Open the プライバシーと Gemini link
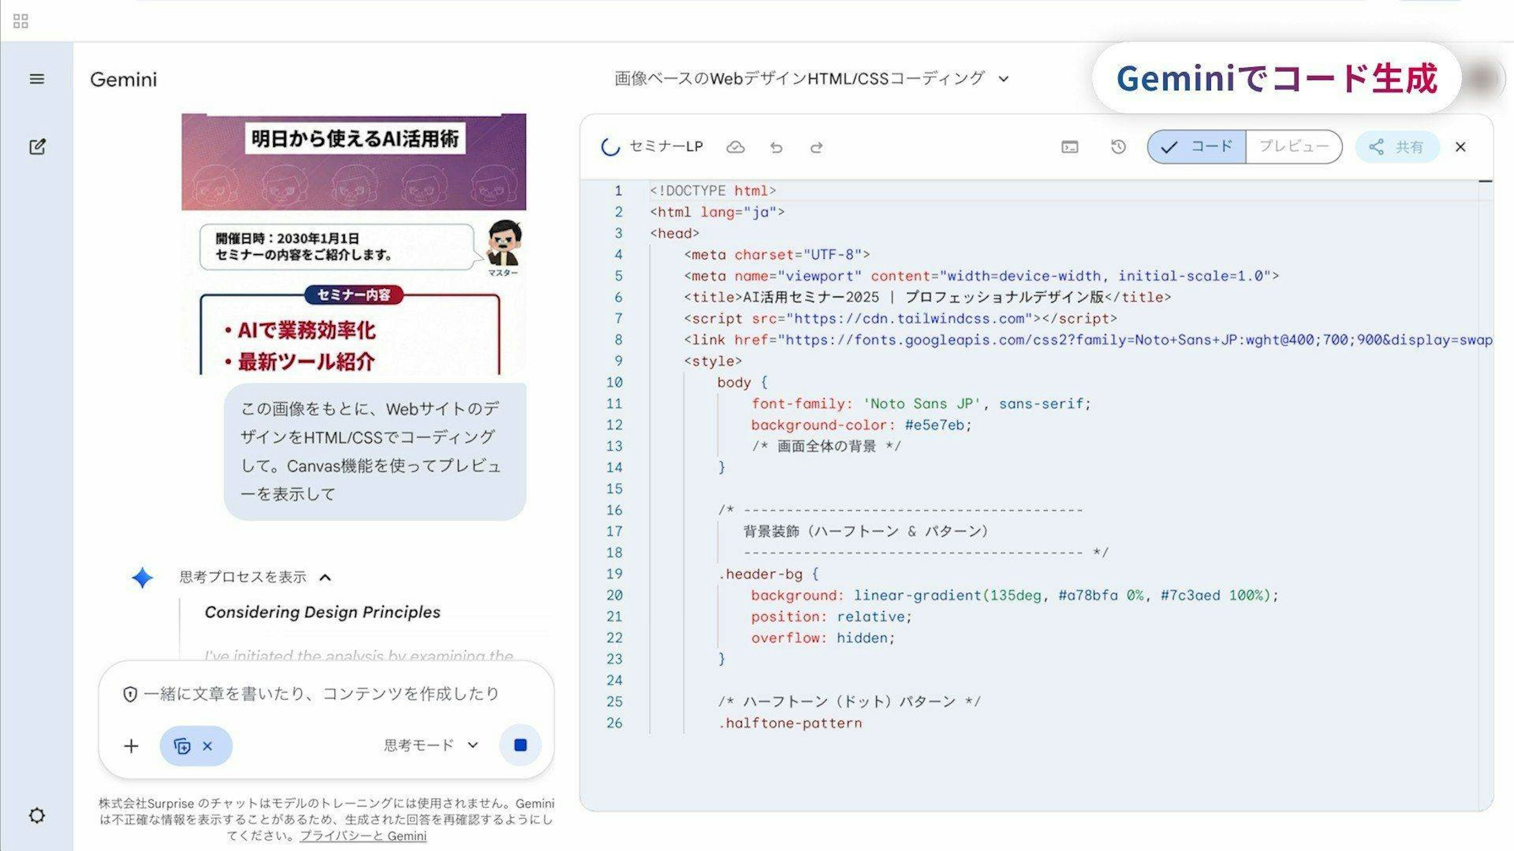This screenshot has width=1514, height=851. pos(363,836)
